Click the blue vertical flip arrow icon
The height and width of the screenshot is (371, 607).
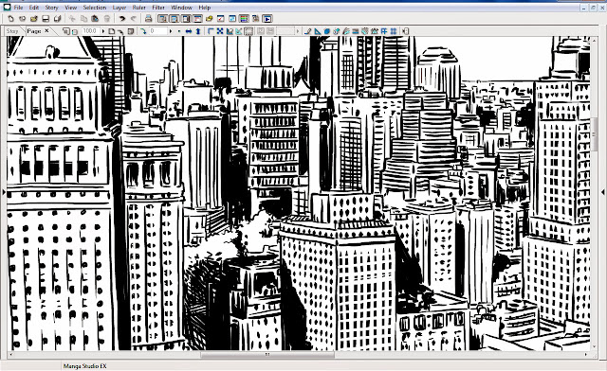198,31
